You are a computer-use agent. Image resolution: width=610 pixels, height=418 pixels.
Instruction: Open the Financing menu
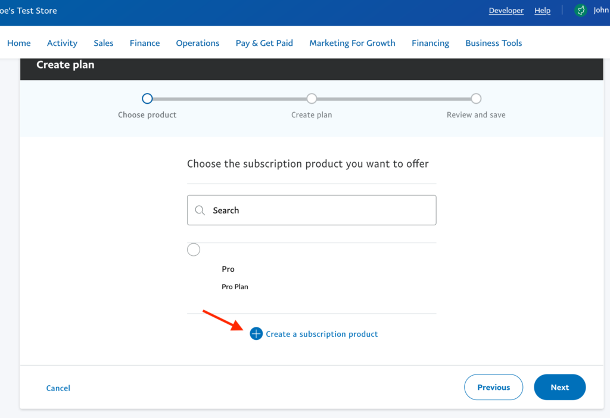coord(430,43)
